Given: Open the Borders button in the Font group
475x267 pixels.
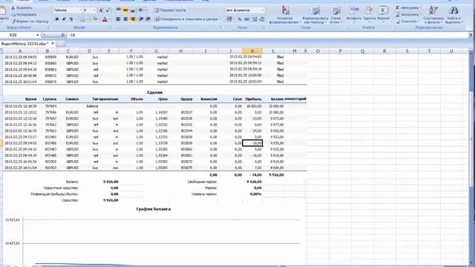Looking at the screenshot, I should point(82,19).
